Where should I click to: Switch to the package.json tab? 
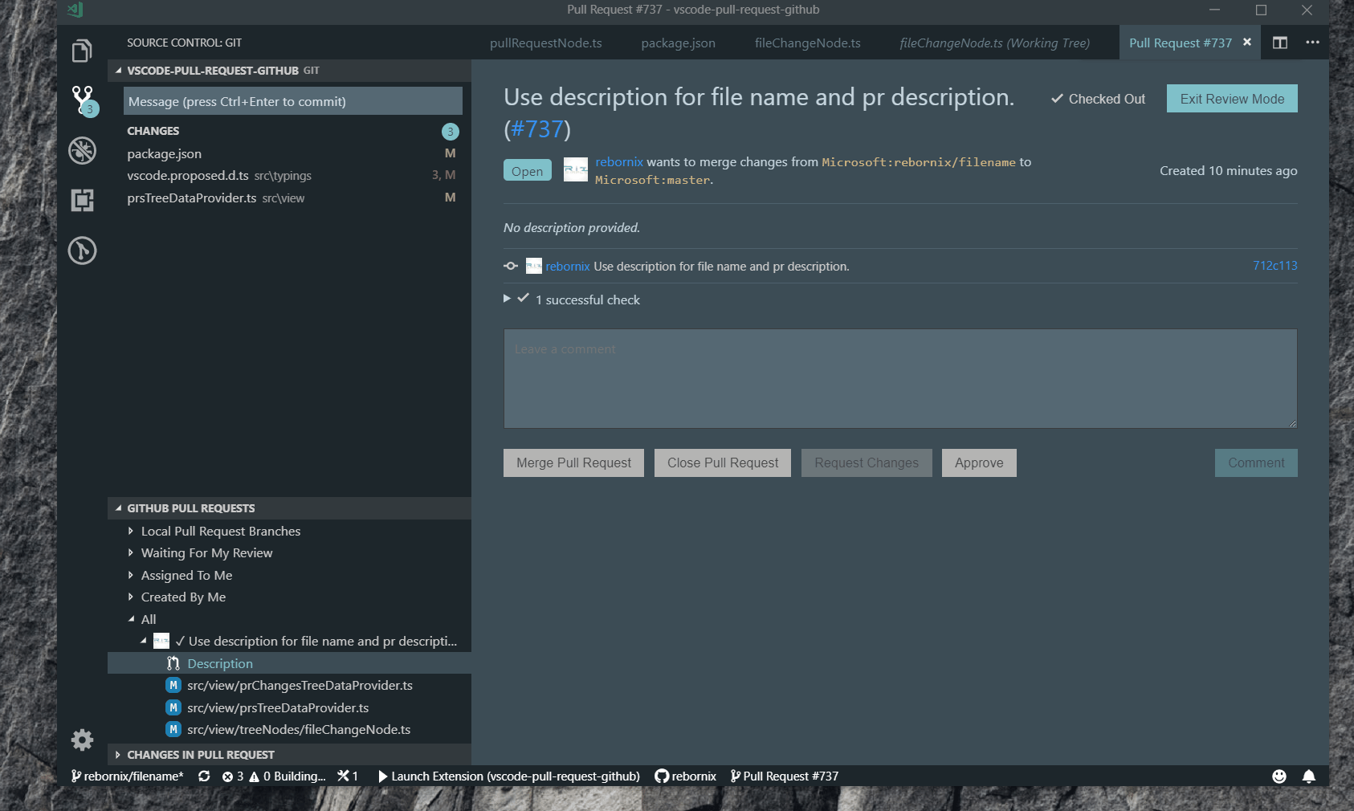677,43
